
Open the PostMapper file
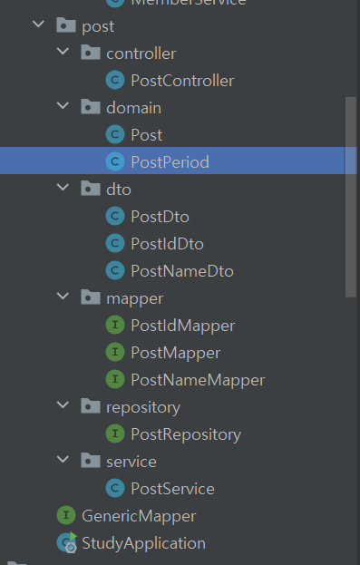(x=176, y=353)
